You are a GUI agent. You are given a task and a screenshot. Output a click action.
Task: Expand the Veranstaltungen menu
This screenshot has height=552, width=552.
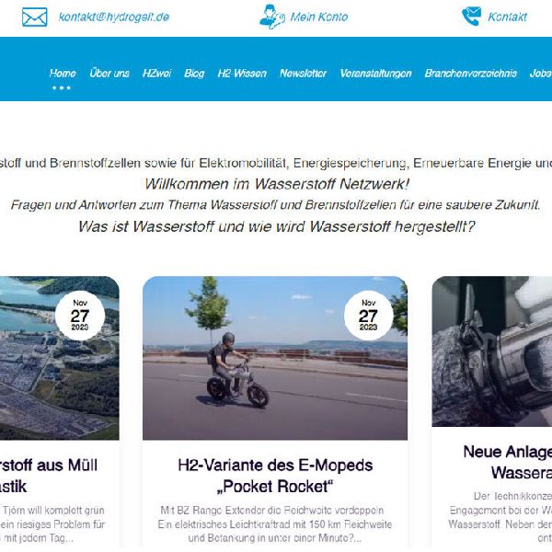coord(375,73)
